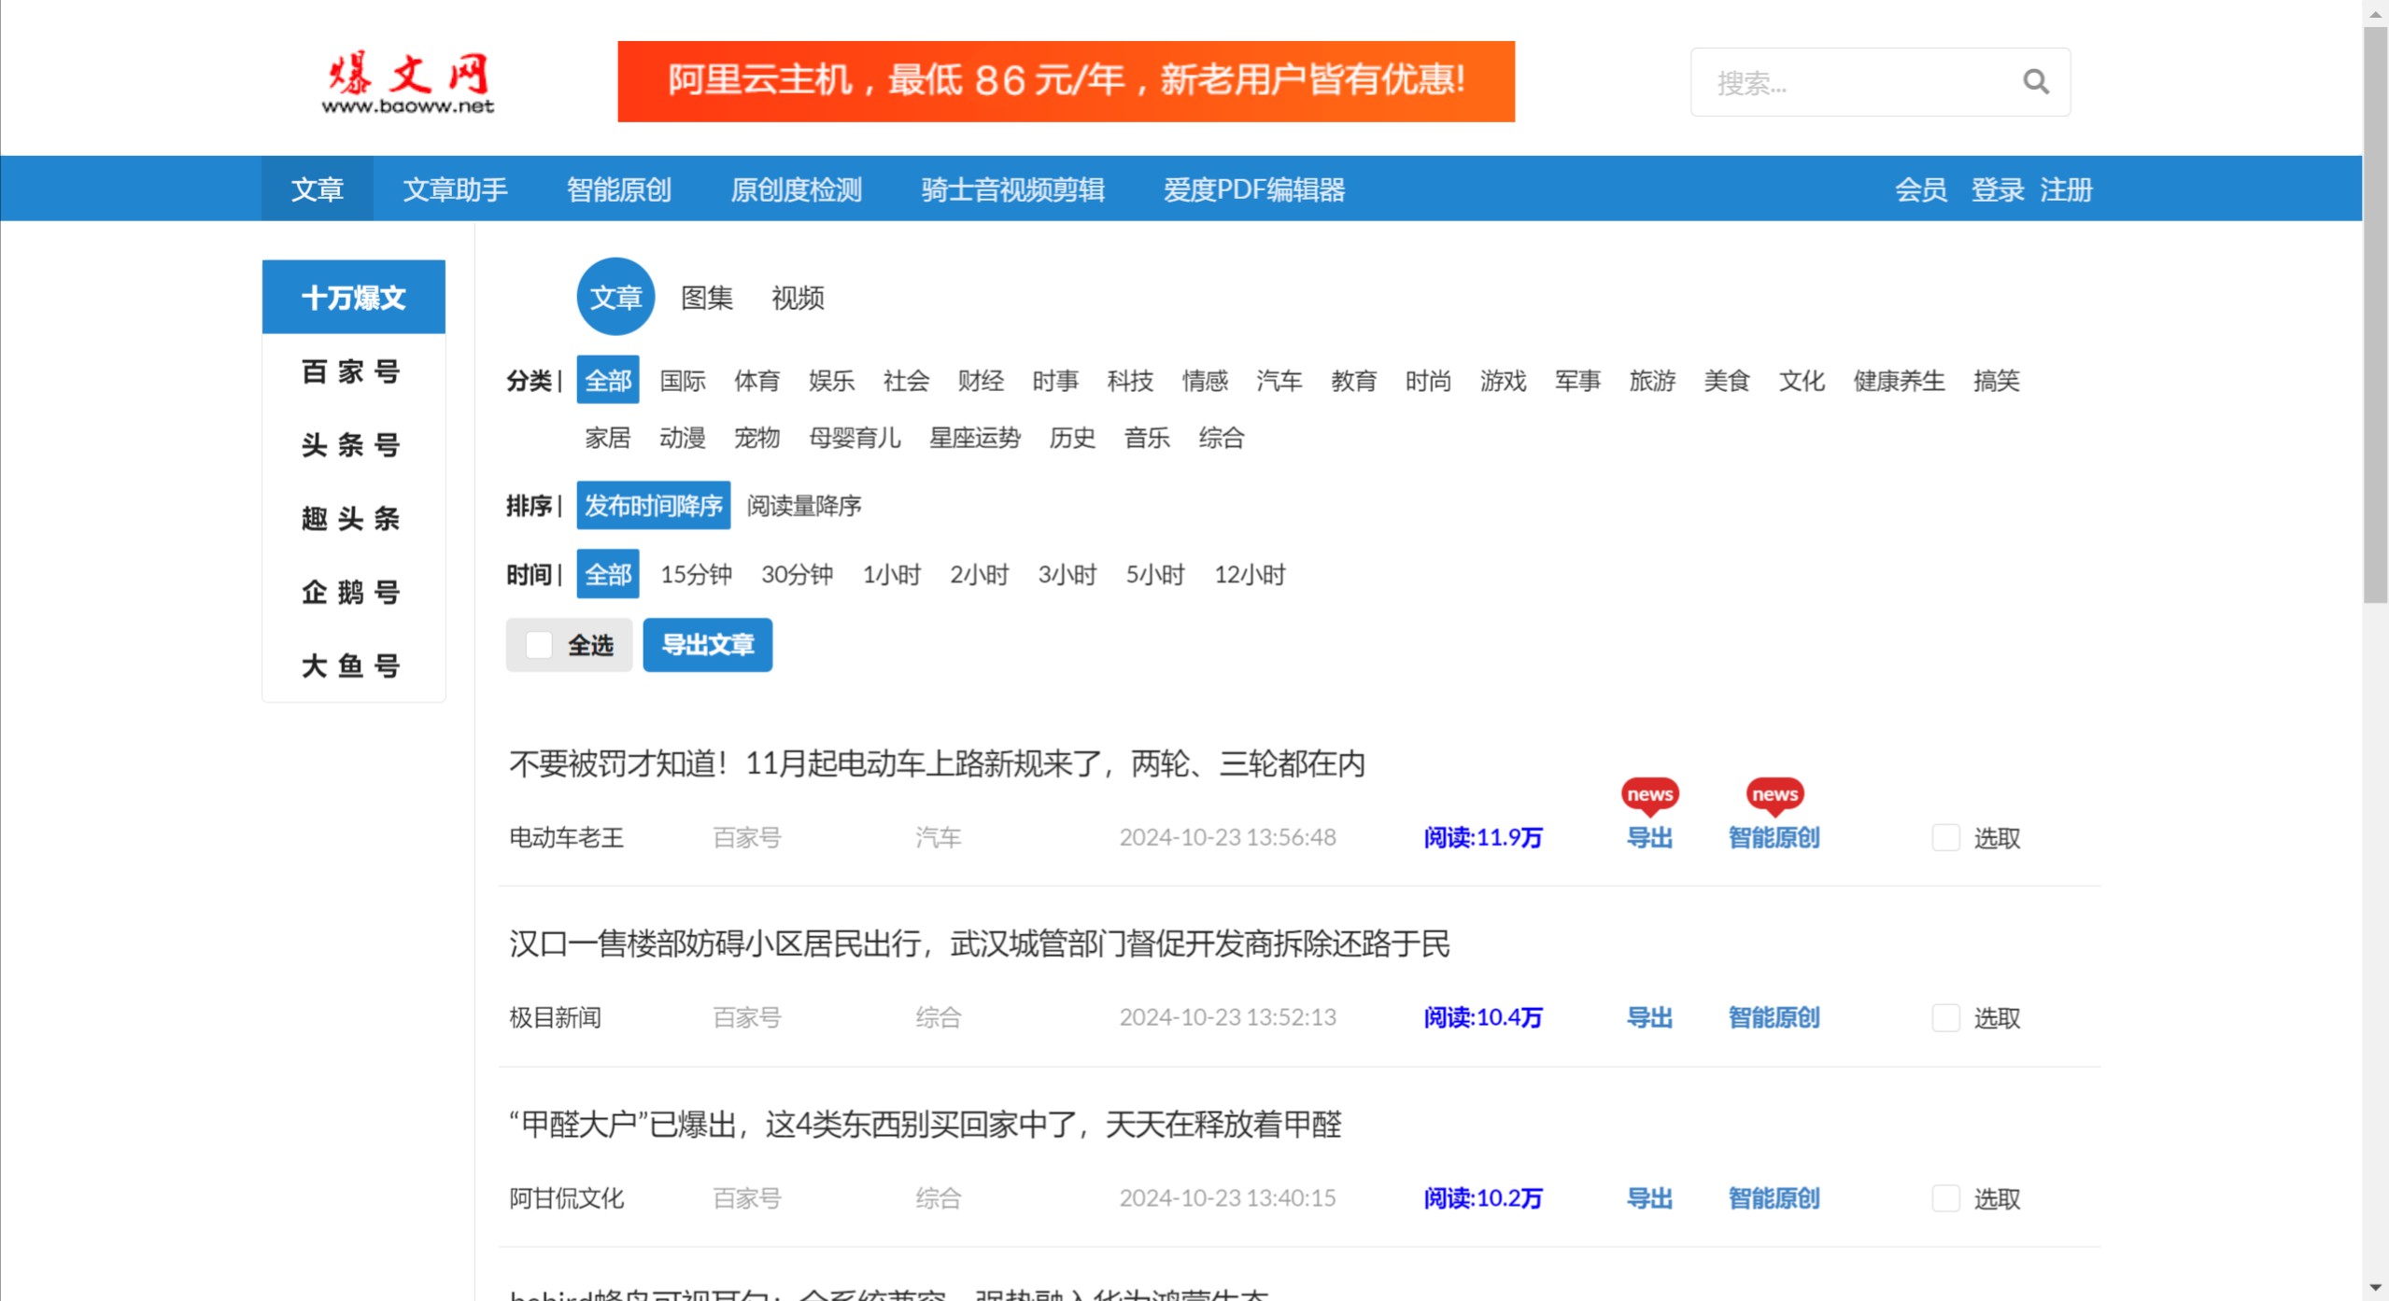Image resolution: width=2389 pixels, height=1301 pixels.
Task: Switch to the 视频 tab
Action: 797,297
